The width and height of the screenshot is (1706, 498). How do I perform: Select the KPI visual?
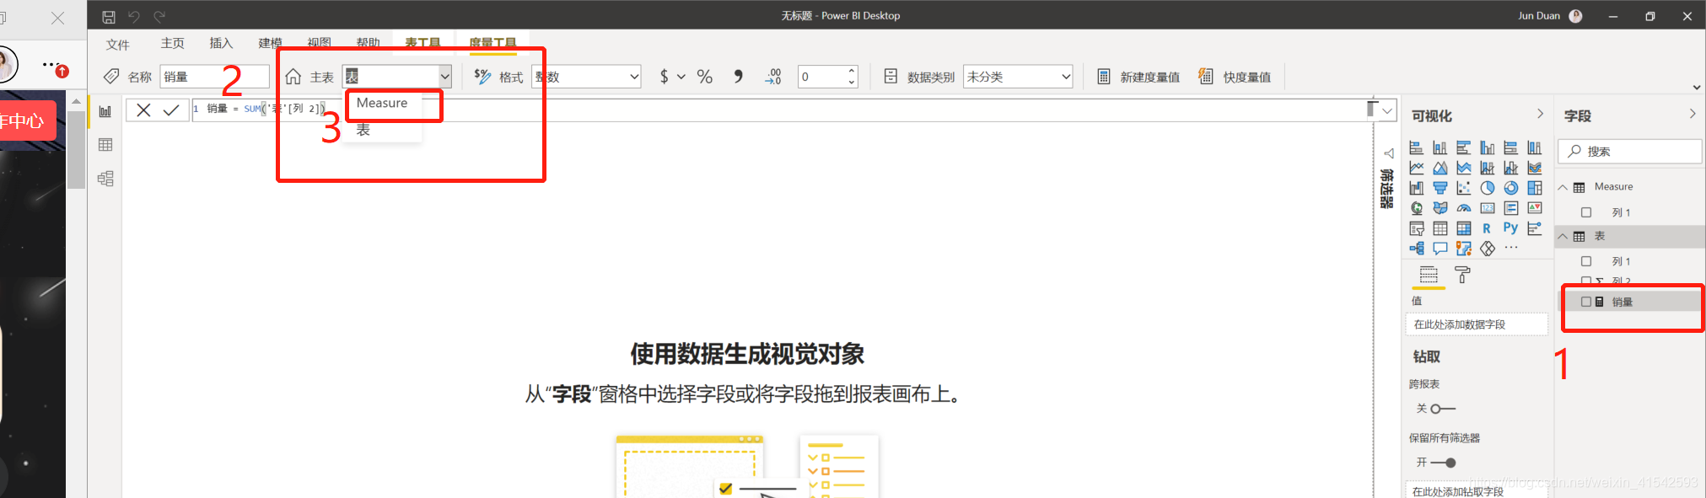[1535, 208]
